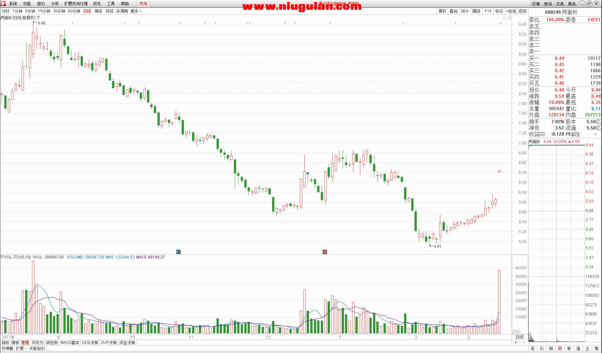This screenshot has height=353, width=602.
Task: Select the 周线 period
Action: pyautogui.click(x=98, y=11)
